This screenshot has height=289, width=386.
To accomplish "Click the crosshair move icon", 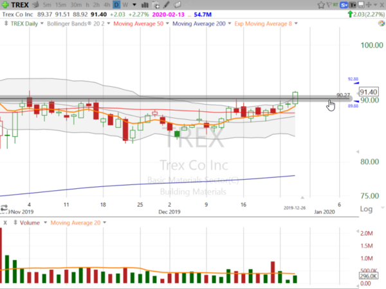I will 369,4.
